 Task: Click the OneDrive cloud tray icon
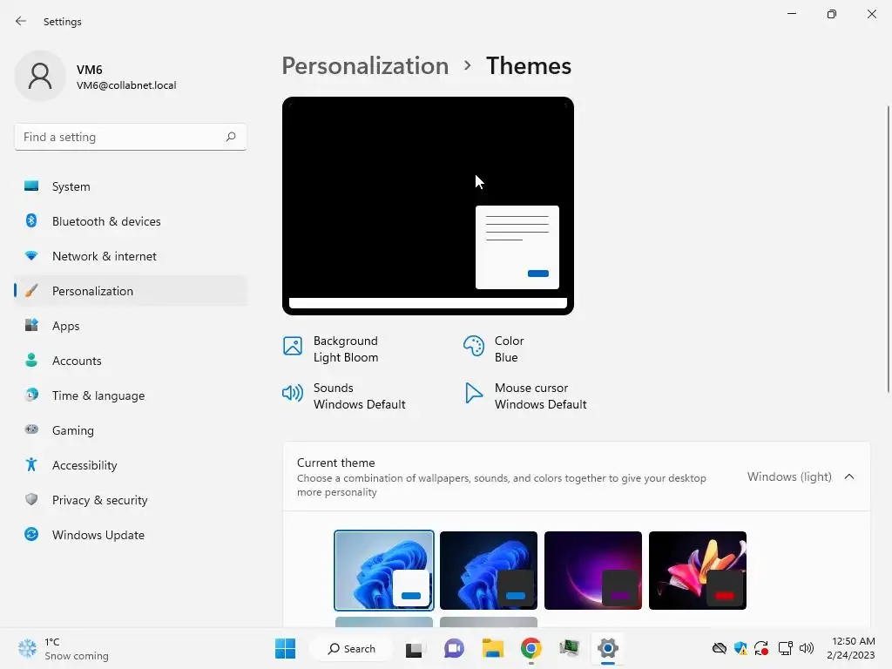[x=719, y=648]
